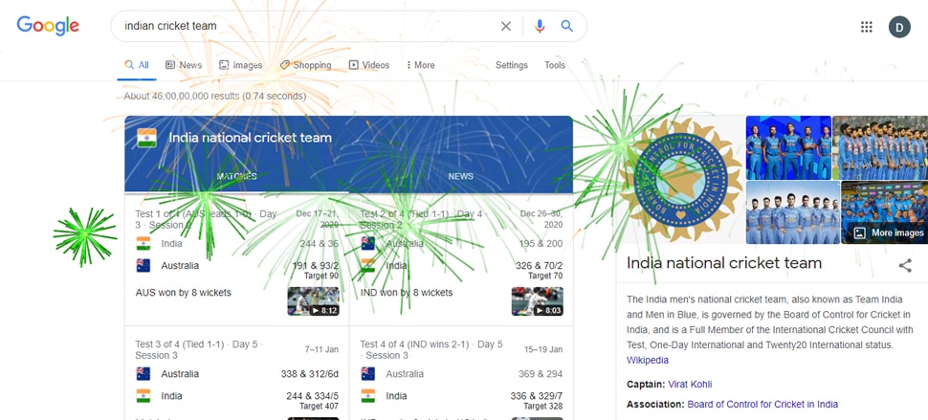This screenshot has height=420, width=928.
Task: Open the Google account profile avatar
Action: [899, 27]
